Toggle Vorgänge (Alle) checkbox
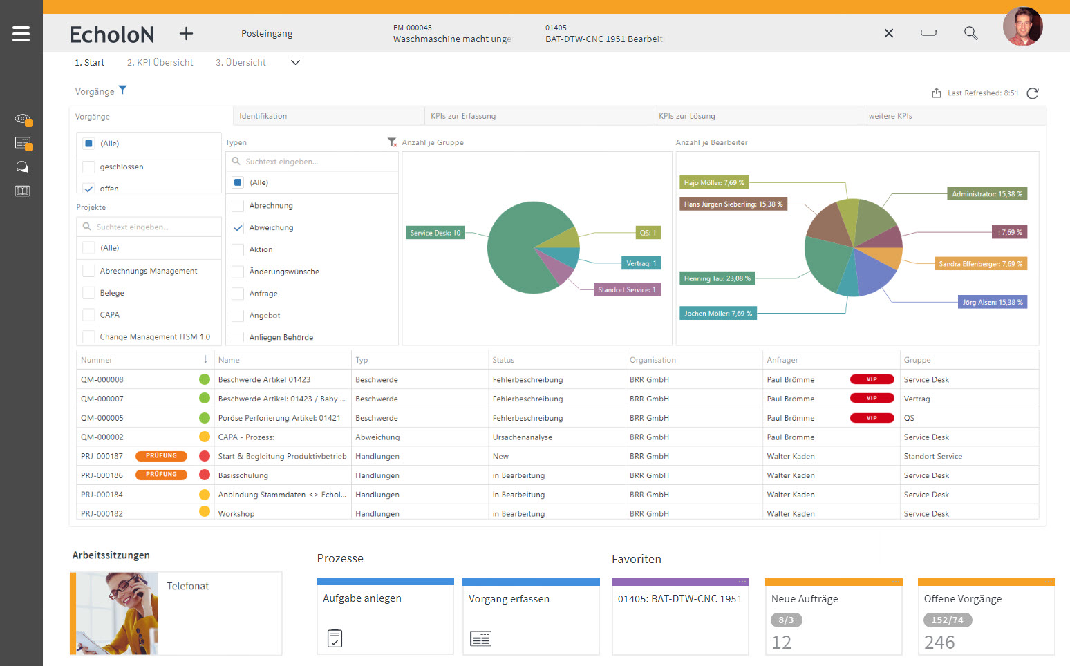The image size is (1070, 666). pos(88,144)
